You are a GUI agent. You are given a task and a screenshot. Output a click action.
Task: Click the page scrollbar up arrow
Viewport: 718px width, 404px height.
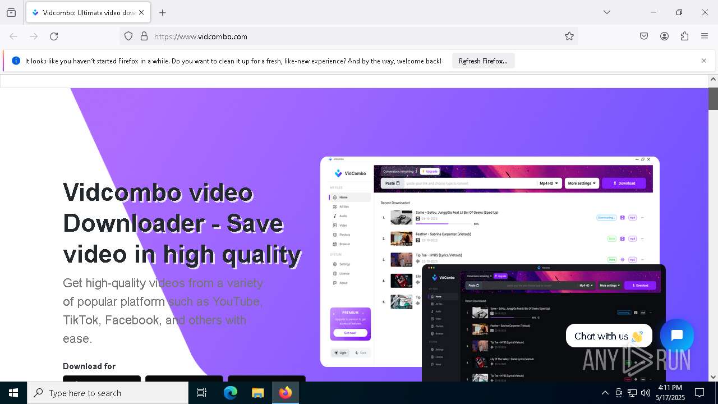[x=713, y=79]
